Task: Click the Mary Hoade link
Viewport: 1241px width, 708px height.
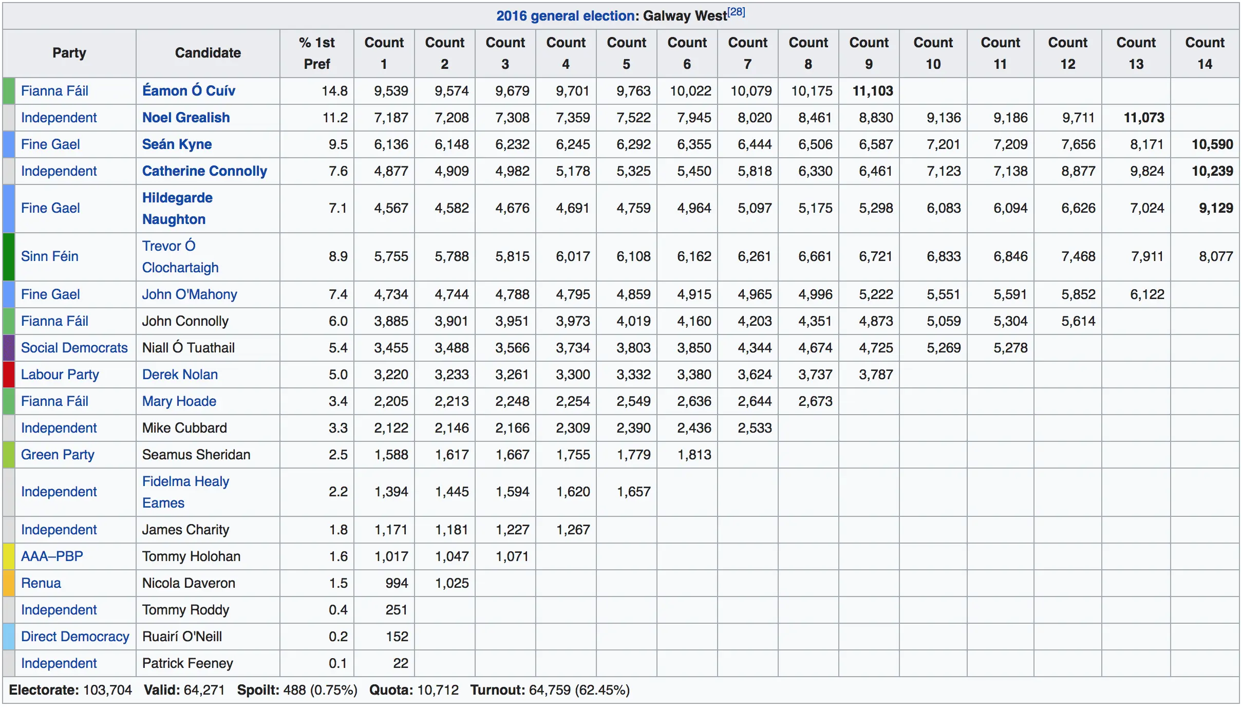Action: [179, 401]
